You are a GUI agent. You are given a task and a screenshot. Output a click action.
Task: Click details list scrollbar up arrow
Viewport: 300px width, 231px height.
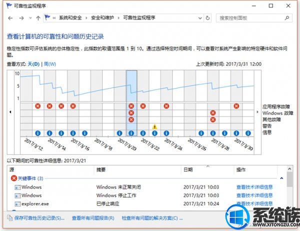tap(289, 169)
